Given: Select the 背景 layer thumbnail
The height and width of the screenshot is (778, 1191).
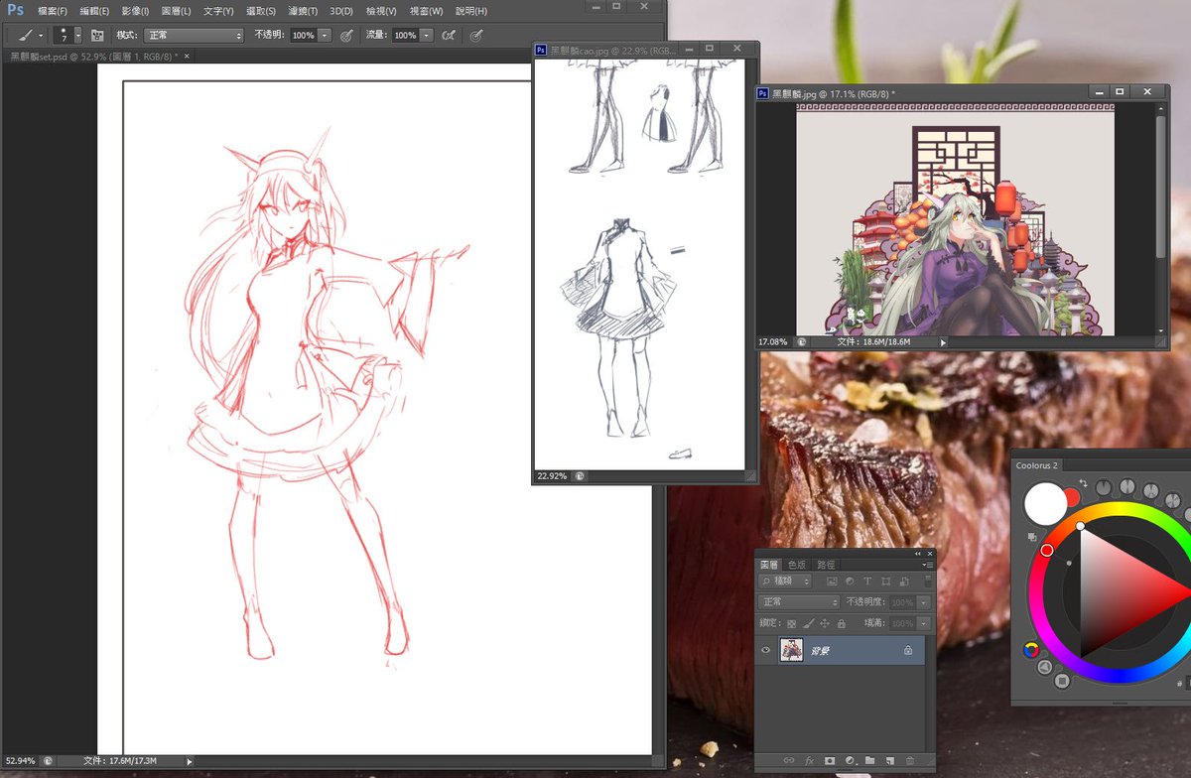Looking at the screenshot, I should point(792,651).
